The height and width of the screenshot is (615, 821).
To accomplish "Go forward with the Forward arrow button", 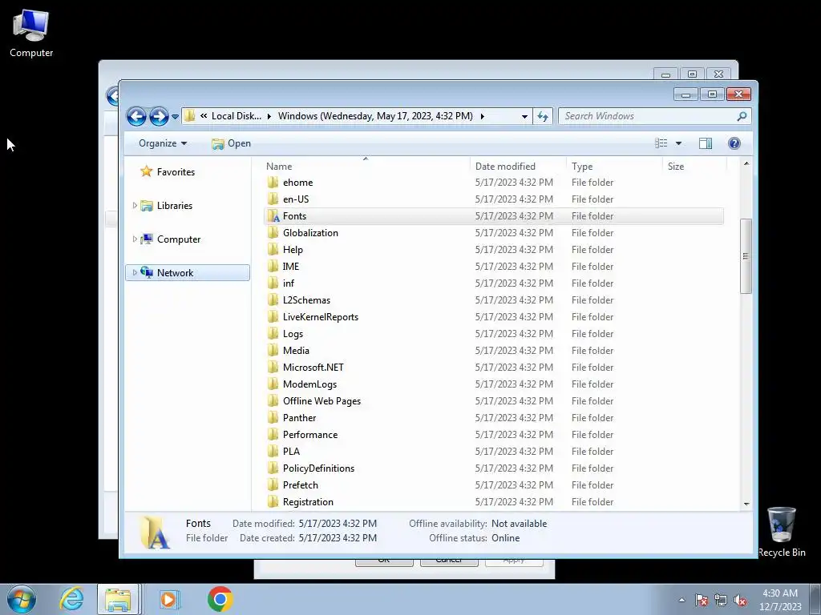I will [x=159, y=116].
